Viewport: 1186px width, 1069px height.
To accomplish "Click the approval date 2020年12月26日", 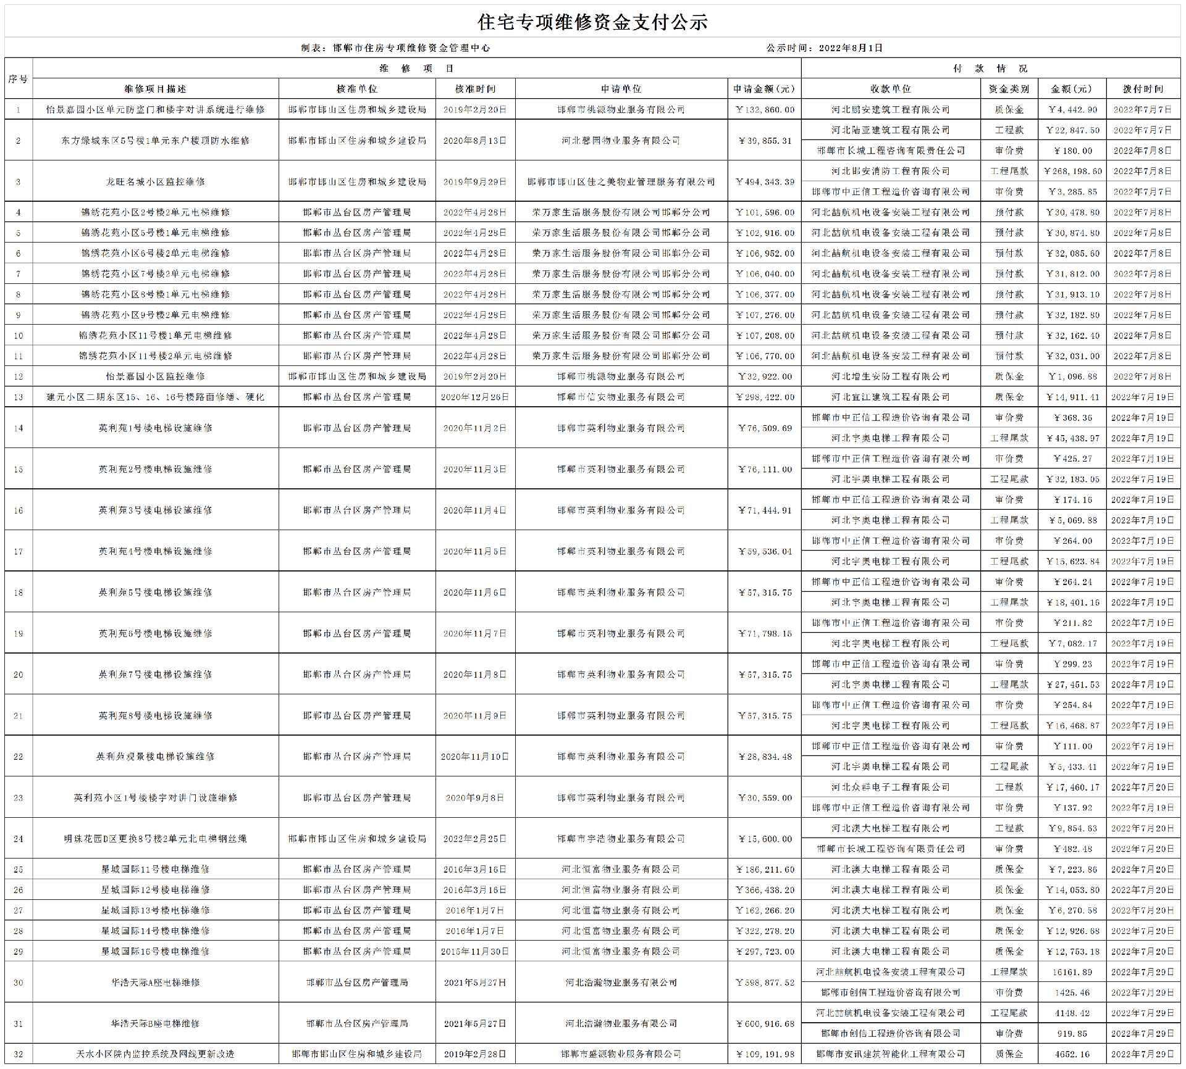I will (x=475, y=397).
